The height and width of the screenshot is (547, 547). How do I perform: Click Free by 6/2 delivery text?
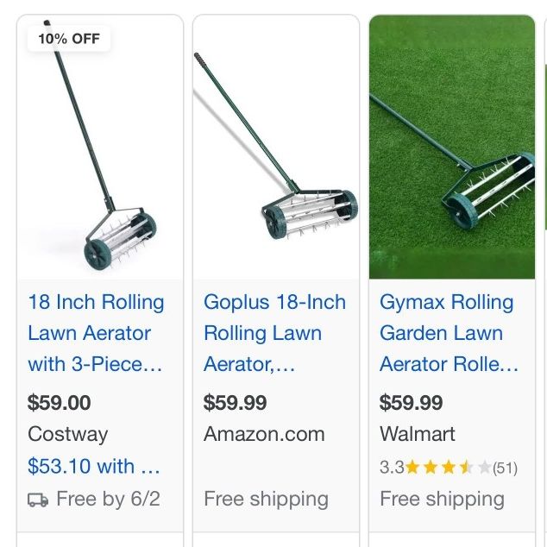[x=108, y=499]
